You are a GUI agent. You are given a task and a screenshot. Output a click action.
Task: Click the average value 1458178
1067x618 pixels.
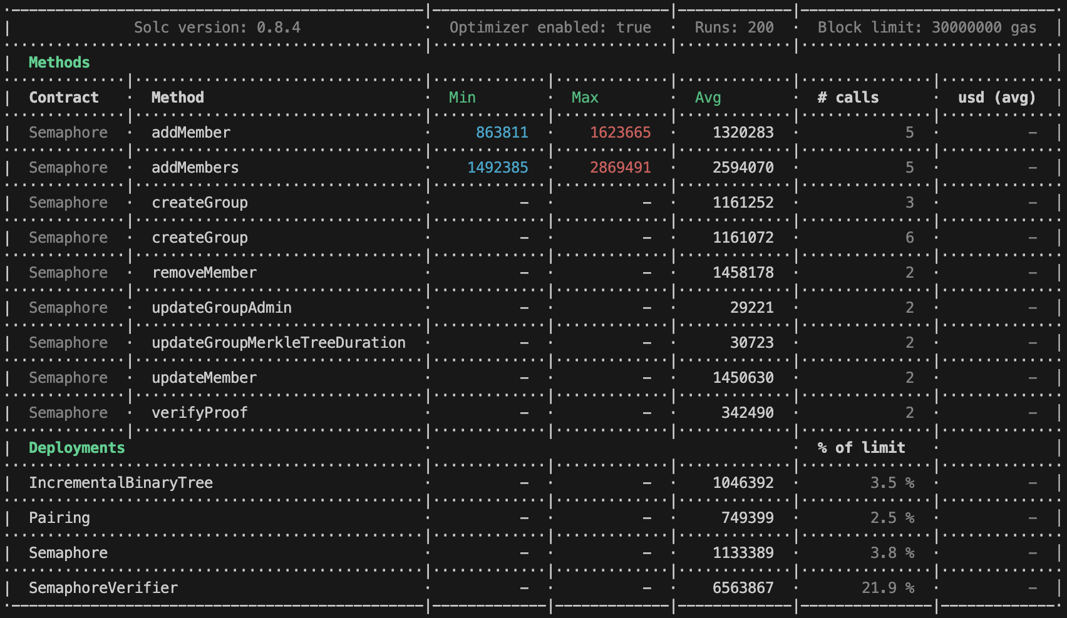click(743, 273)
